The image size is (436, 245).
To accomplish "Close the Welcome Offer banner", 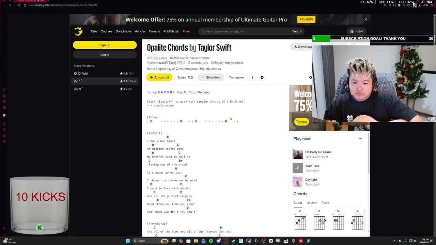I will pos(366,19).
